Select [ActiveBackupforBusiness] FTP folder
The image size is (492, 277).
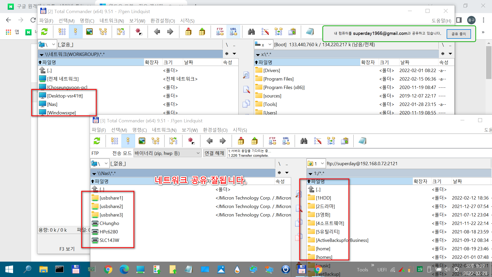(x=342, y=240)
